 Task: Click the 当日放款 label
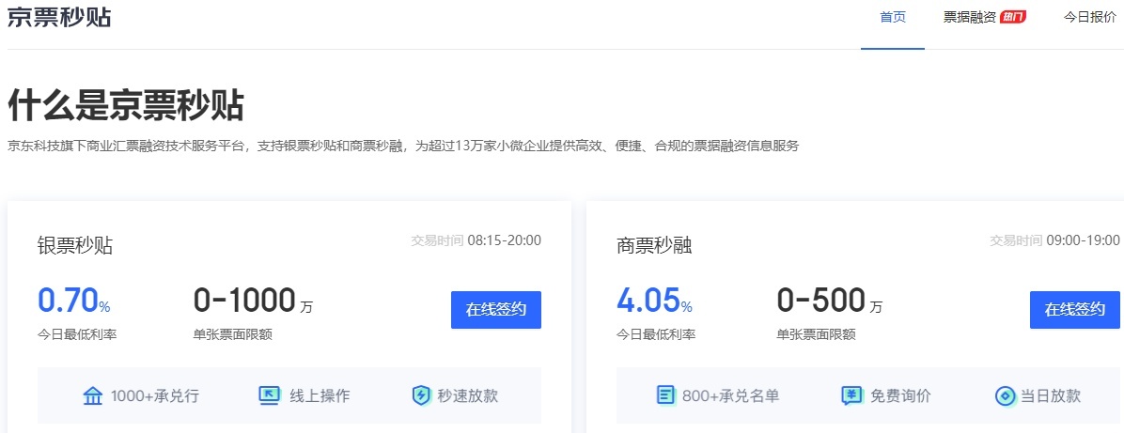[1050, 395]
